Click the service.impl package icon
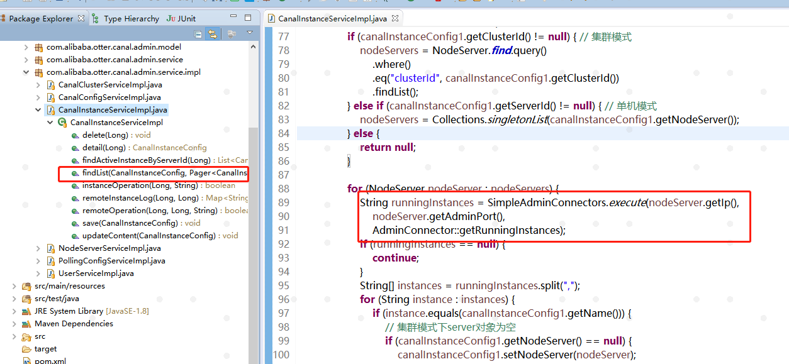The width and height of the screenshot is (789, 364). 38,72
